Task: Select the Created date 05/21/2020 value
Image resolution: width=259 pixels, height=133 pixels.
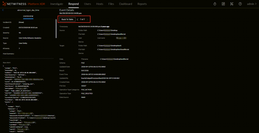Action: click(x=28, y=27)
